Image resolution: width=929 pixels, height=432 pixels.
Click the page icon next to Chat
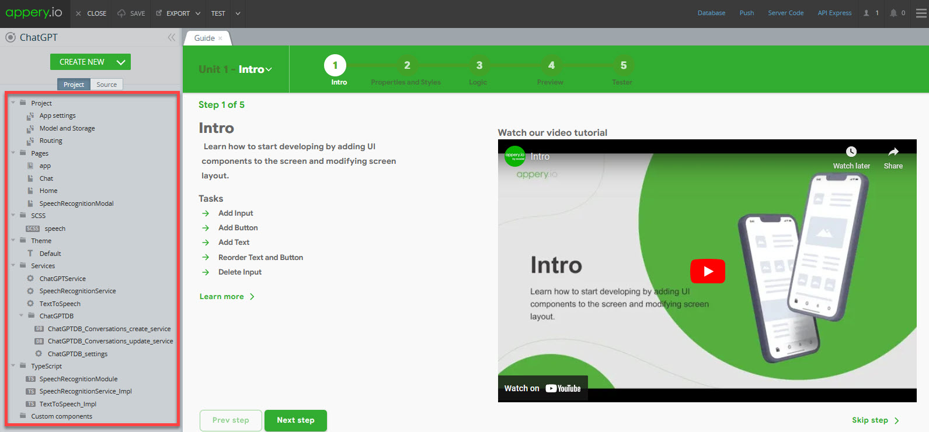pos(30,178)
